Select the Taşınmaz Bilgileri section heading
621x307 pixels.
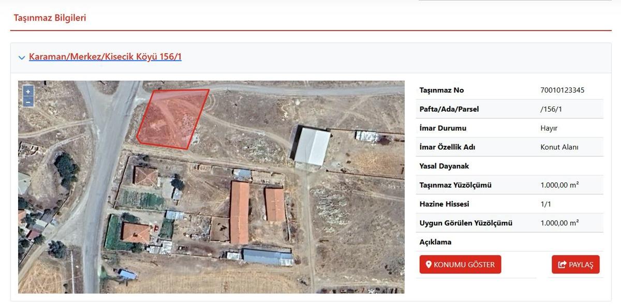pos(50,18)
